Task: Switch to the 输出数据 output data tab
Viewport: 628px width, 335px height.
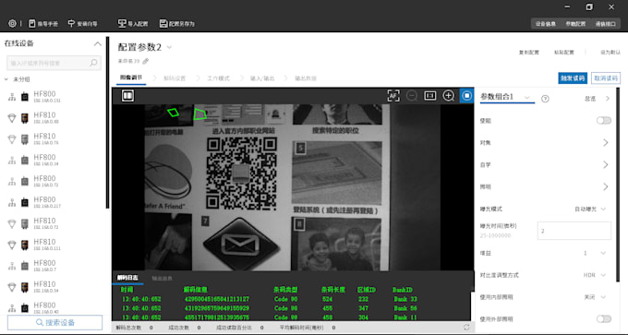Action: 306,78
